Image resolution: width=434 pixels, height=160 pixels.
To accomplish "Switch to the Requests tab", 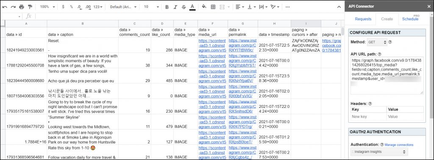I will click(363, 19).
